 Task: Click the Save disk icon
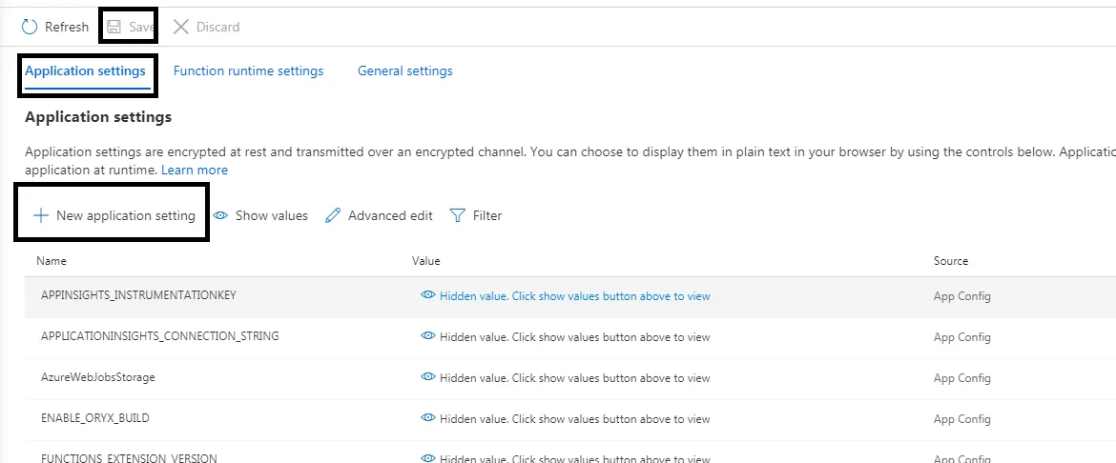(114, 27)
